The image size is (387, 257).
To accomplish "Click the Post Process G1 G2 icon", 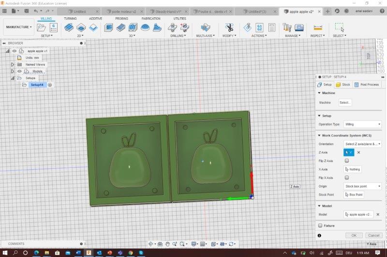I will pos(259,27).
